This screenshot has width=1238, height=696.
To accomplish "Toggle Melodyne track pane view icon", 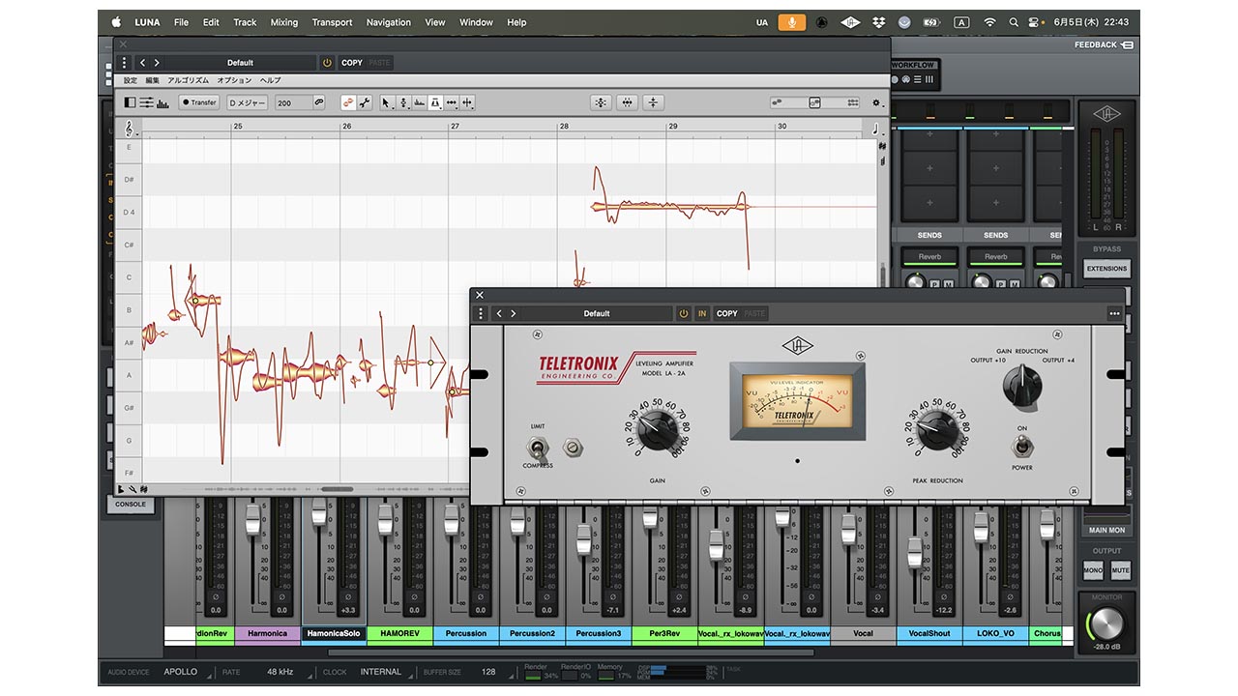I will pyautogui.click(x=132, y=102).
